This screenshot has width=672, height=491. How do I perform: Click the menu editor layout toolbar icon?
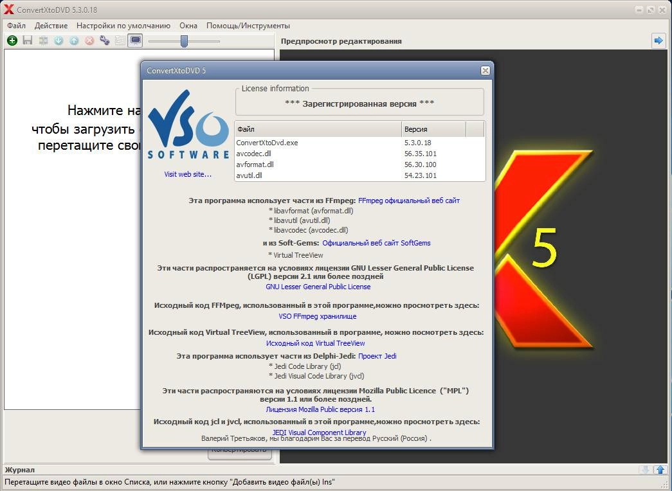(x=120, y=40)
